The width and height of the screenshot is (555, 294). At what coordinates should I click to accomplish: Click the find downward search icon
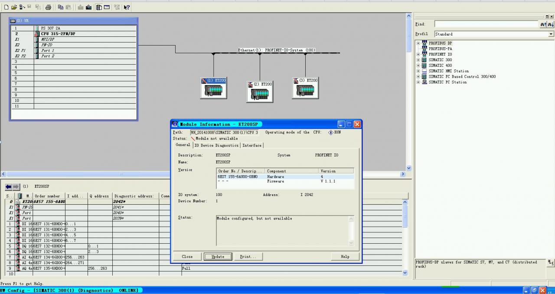coord(550,24)
